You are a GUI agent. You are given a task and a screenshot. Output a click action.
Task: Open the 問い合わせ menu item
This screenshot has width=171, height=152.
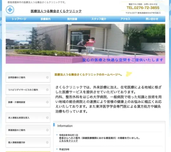(152, 19)
